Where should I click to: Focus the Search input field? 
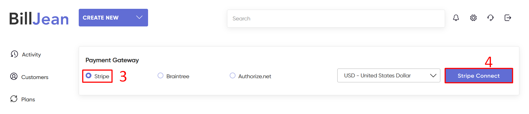[x=336, y=18]
